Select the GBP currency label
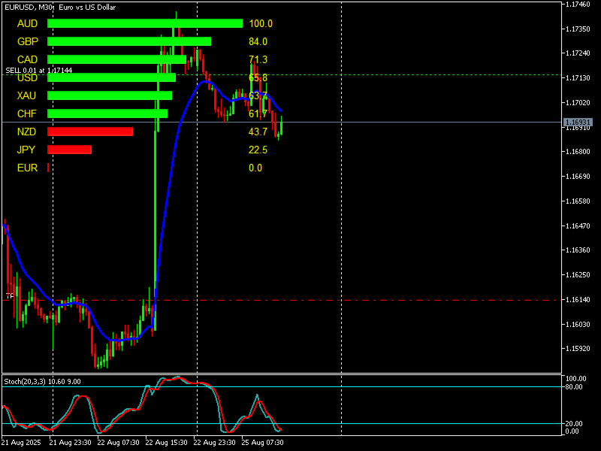Image resolution: width=601 pixels, height=451 pixels. click(28, 42)
